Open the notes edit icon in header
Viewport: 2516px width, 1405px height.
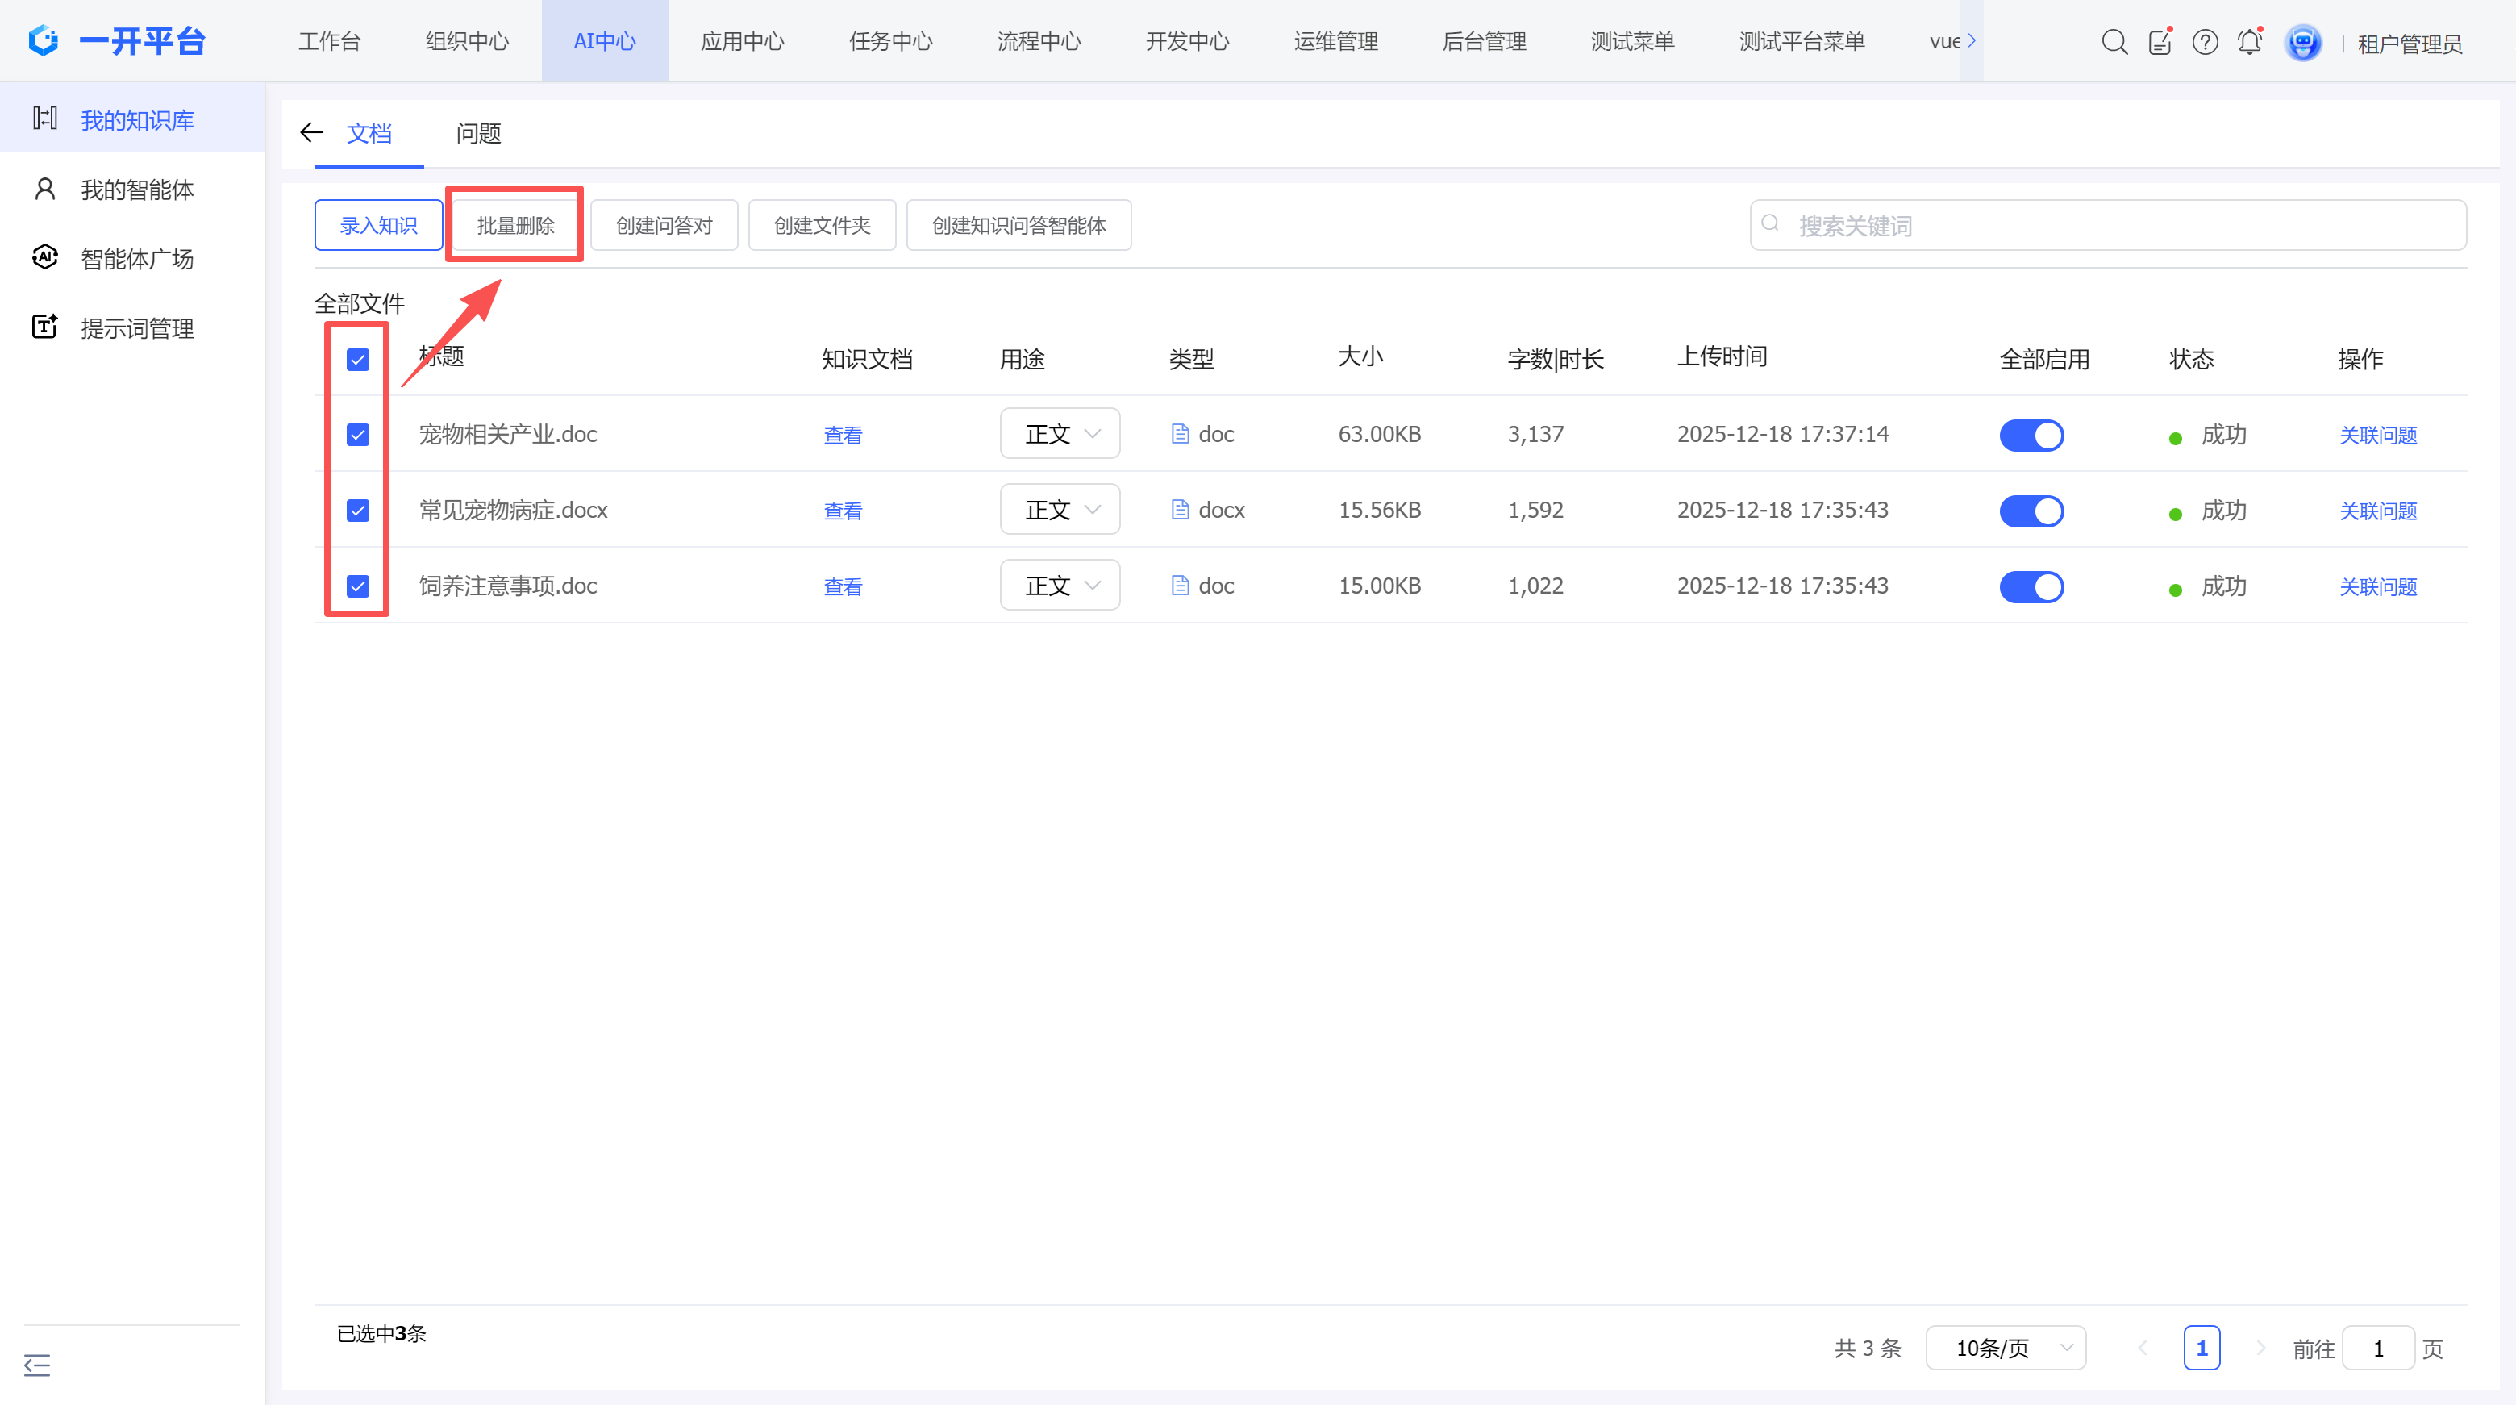click(x=2160, y=42)
